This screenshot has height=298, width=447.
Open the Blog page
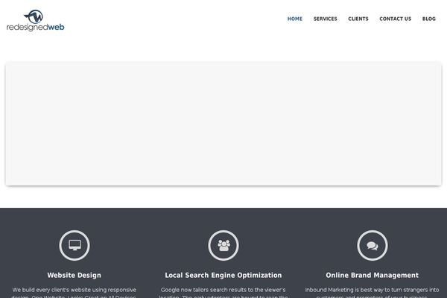pyautogui.click(x=429, y=19)
